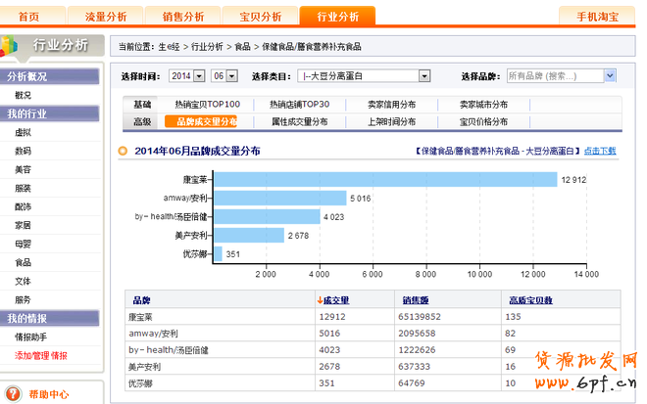The image size is (647, 404).
Task: Select the 热销宝贝TOP100 report tab
Action: 207,105
